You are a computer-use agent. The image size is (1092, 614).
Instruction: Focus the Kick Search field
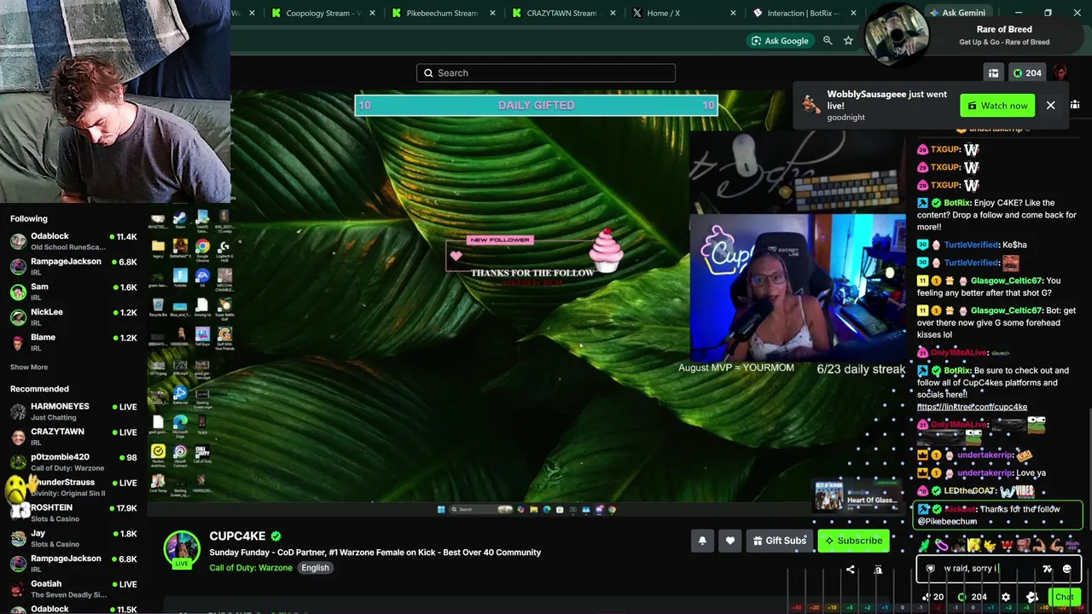[546, 73]
